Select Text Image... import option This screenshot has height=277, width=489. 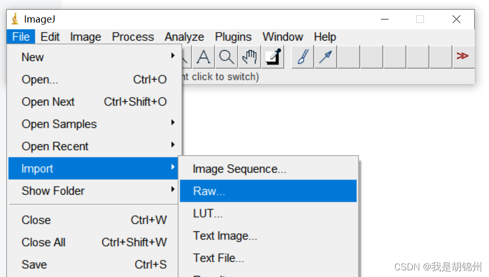point(268,236)
